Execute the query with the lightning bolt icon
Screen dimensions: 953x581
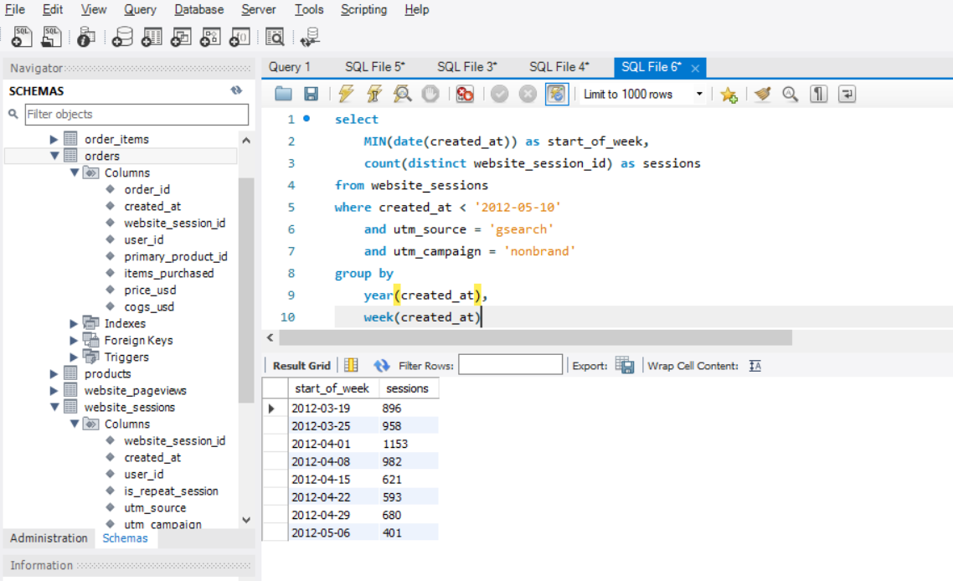point(347,95)
